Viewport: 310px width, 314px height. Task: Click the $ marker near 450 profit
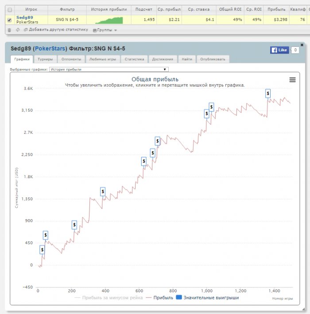click(46, 235)
